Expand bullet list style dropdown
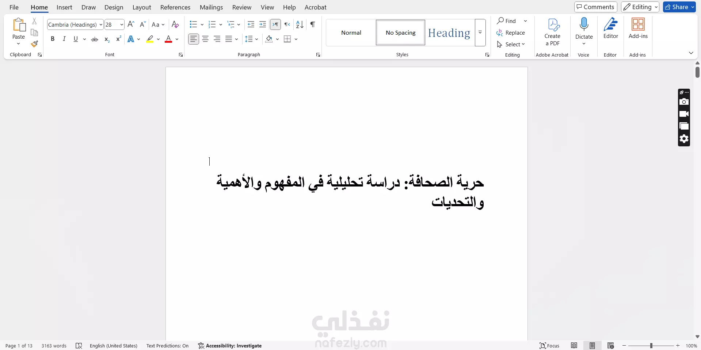The width and height of the screenshot is (701, 350). point(202,24)
